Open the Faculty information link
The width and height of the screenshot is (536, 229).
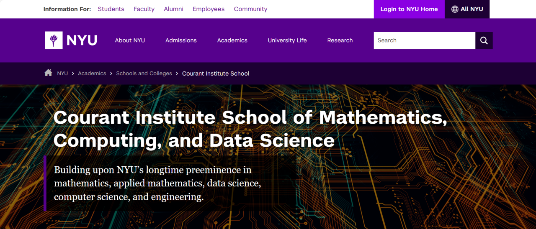[x=144, y=9]
